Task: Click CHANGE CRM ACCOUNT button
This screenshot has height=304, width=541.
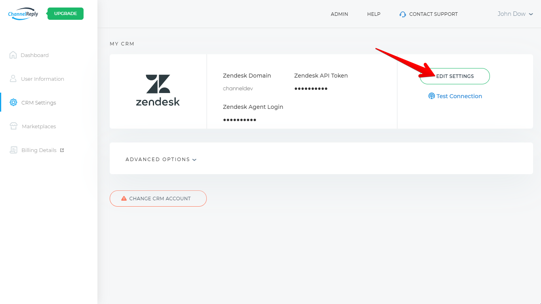Action: click(x=158, y=198)
